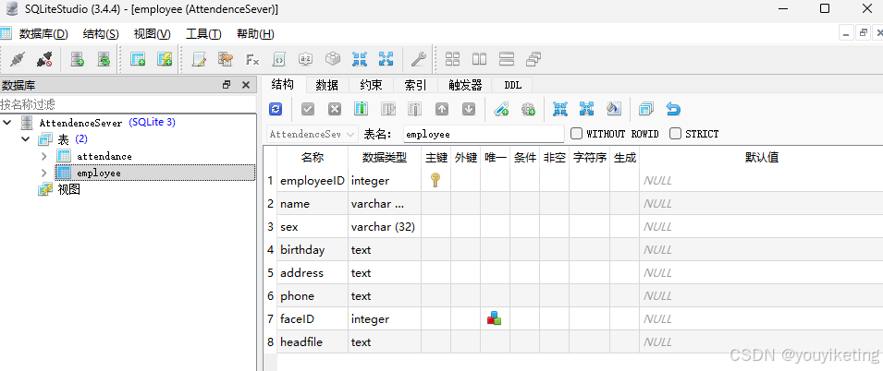Switch to the 约束 tab
This screenshot has height=371, width=883.
pos(371,85)
